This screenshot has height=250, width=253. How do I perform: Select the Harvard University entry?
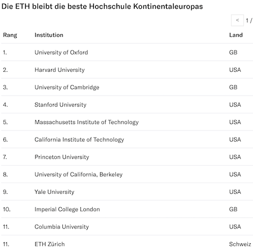[x=60, y=70]
